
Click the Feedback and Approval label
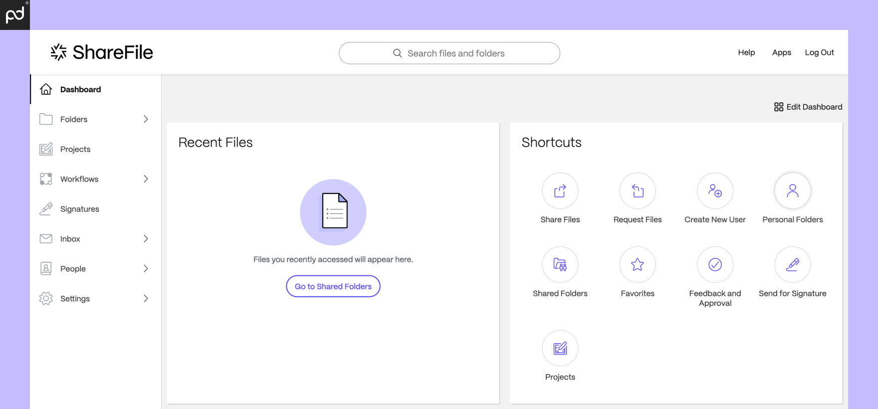coord(715,298)
